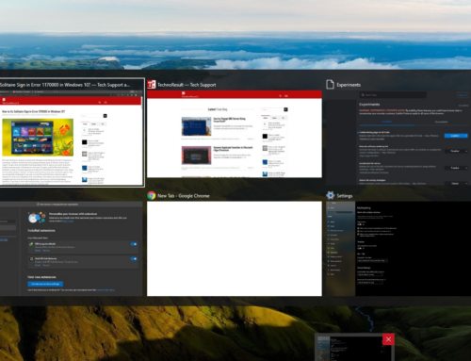Switch to TechnoResult — Tech Support window thumbnail
The width and height of the screenshot is (471, 361).
(235, 134)
